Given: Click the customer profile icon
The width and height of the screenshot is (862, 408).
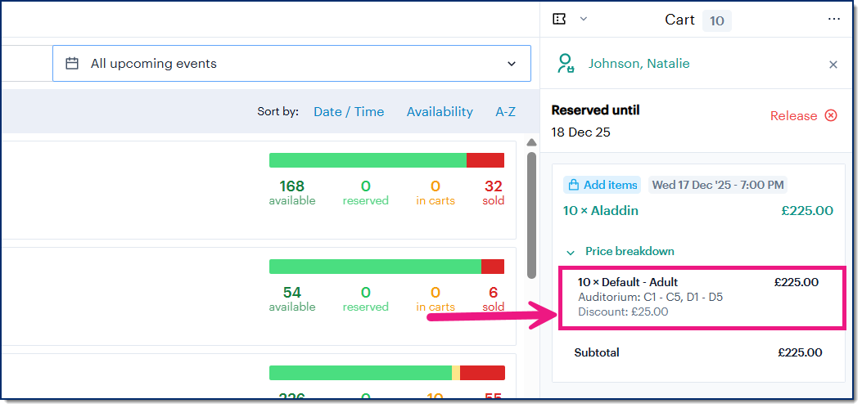Looking at the screenshot, I should coord(566,63).
